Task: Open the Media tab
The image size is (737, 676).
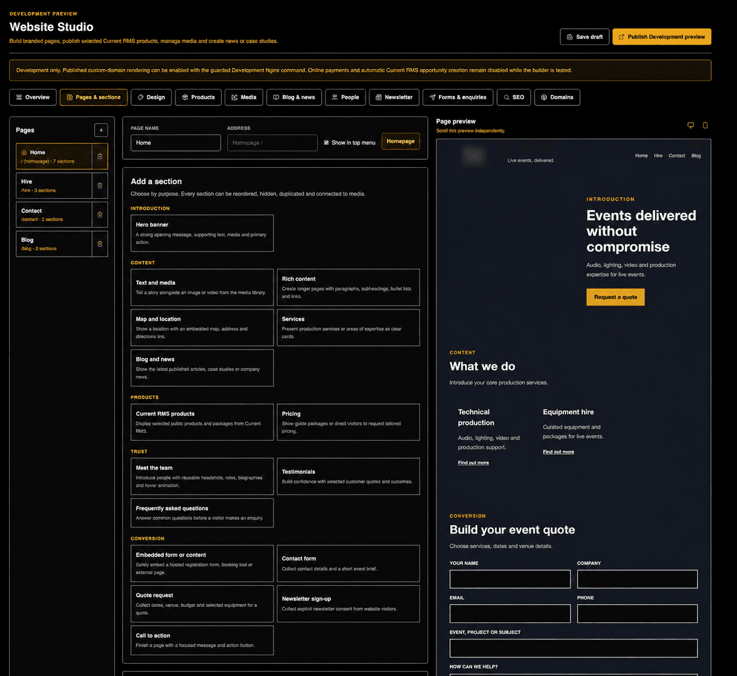Action: 244,97
